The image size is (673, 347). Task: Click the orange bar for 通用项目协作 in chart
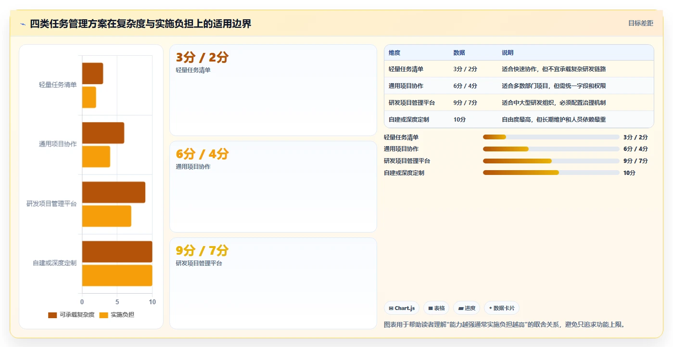pos(96,157)
